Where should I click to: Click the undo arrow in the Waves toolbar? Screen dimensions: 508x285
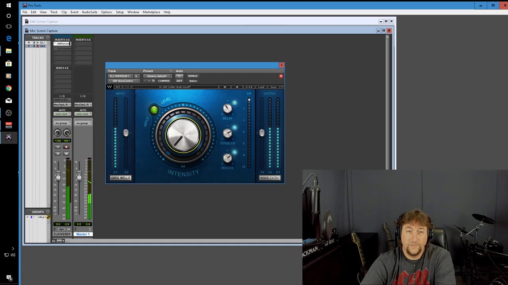click(118, 87)
